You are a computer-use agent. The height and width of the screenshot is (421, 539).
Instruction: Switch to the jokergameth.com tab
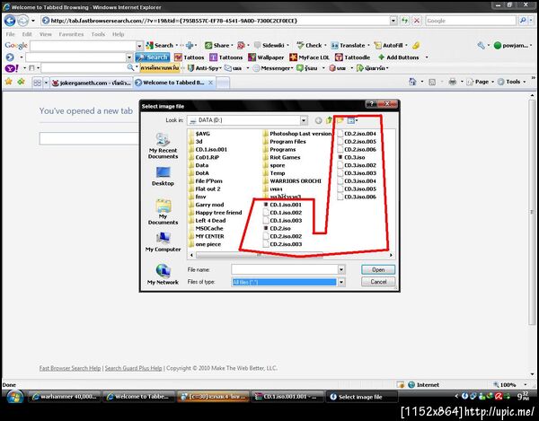click(92, 83)
